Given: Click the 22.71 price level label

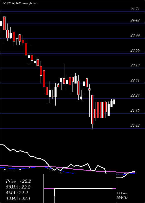Looking at the screenshot, I should click(x=135, y=80).
